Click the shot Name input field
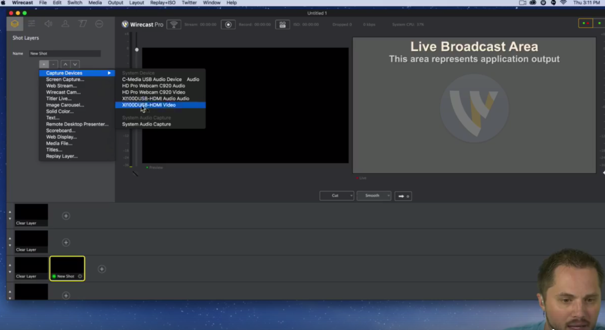 coord(65,54)
